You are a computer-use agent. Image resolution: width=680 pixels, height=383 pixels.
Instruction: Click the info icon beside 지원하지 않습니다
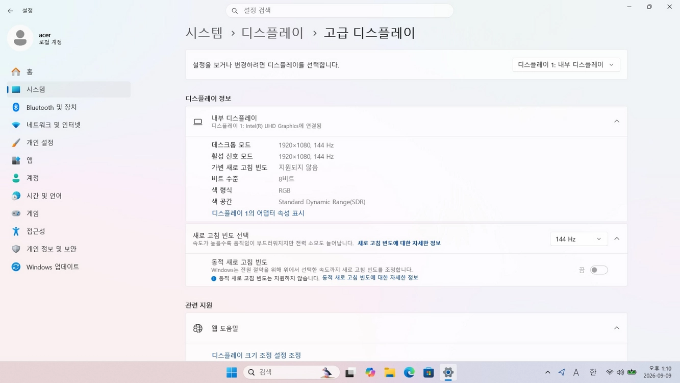[214, 278]
